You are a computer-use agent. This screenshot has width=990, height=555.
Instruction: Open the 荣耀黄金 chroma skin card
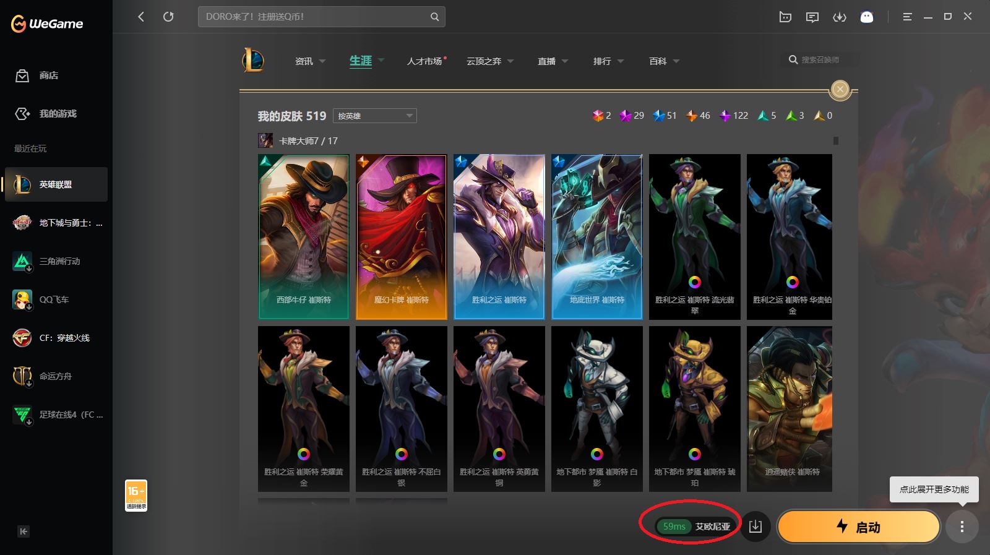click(304, 409)
